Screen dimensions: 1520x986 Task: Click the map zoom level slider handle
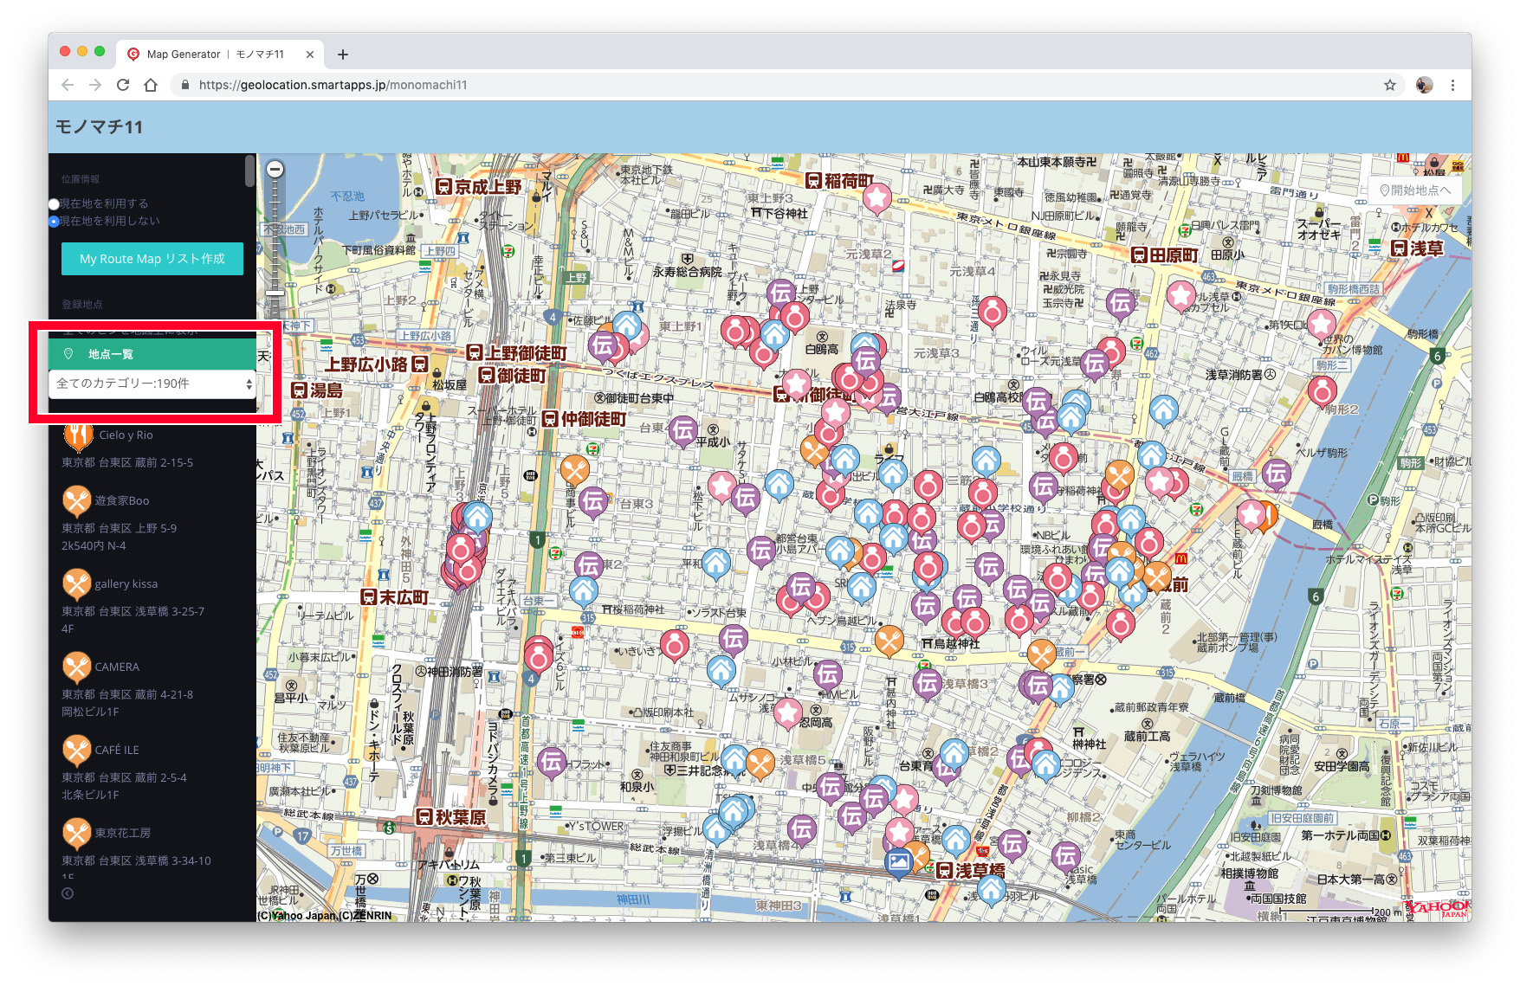click(x=275, y=293)
